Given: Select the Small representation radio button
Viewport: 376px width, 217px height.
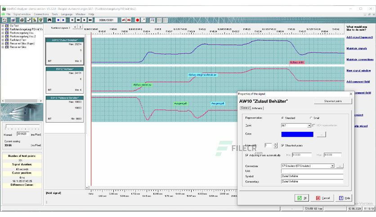Looking at the screenshot, I should [x=311, y=118].
